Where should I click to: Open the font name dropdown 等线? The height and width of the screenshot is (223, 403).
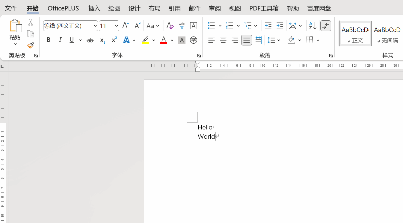click(x=95, y=26)
